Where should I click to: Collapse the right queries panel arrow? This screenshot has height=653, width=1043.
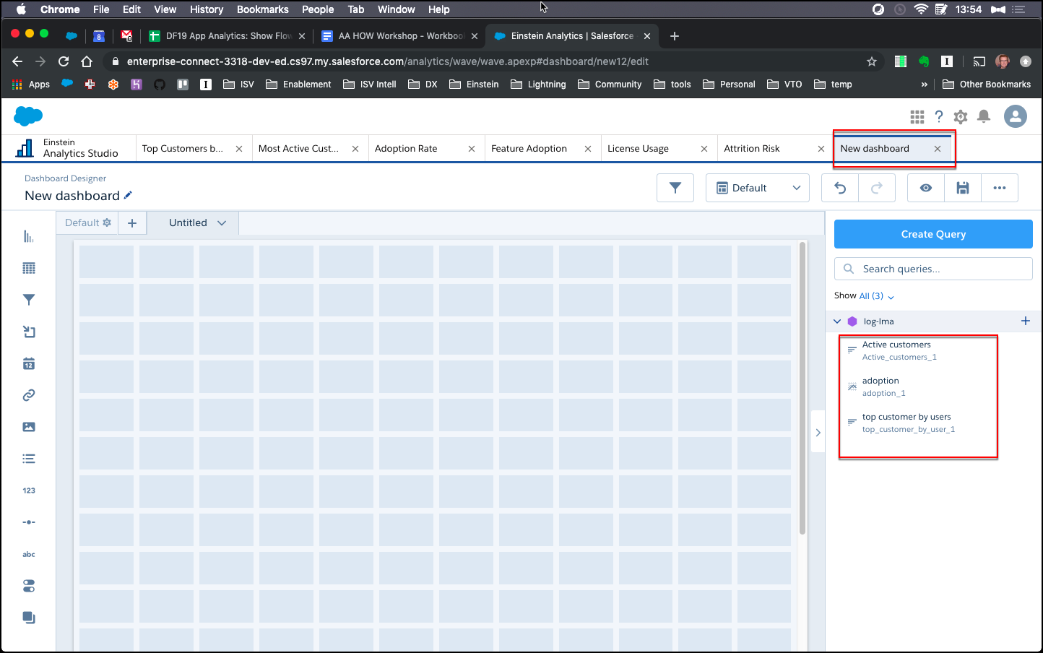tap(818, 432)
